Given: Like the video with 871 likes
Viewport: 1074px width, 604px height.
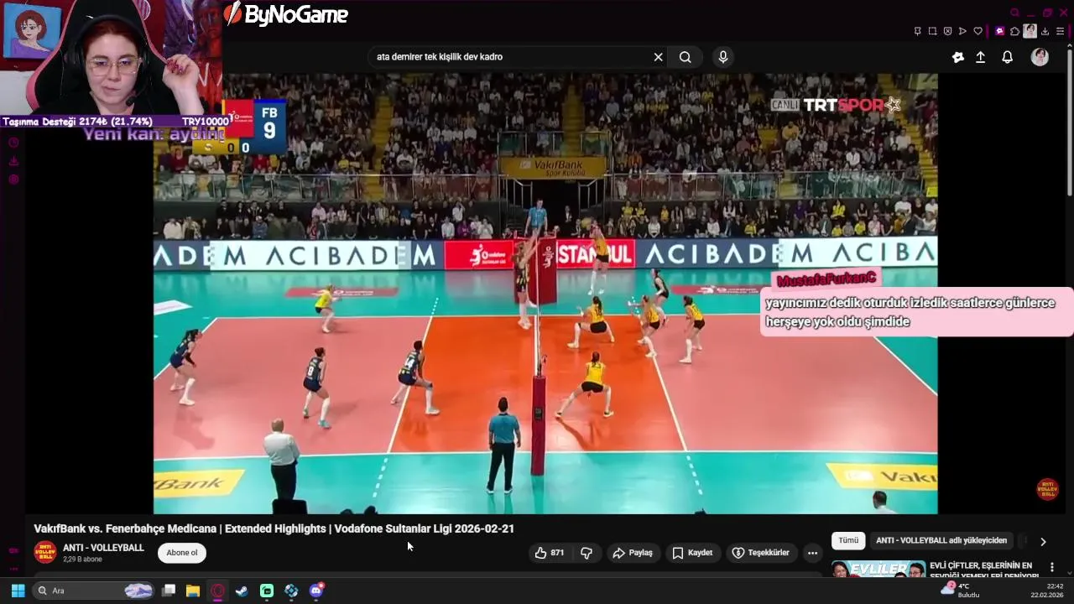Looking at the screenshot, I should pos(549,553).
